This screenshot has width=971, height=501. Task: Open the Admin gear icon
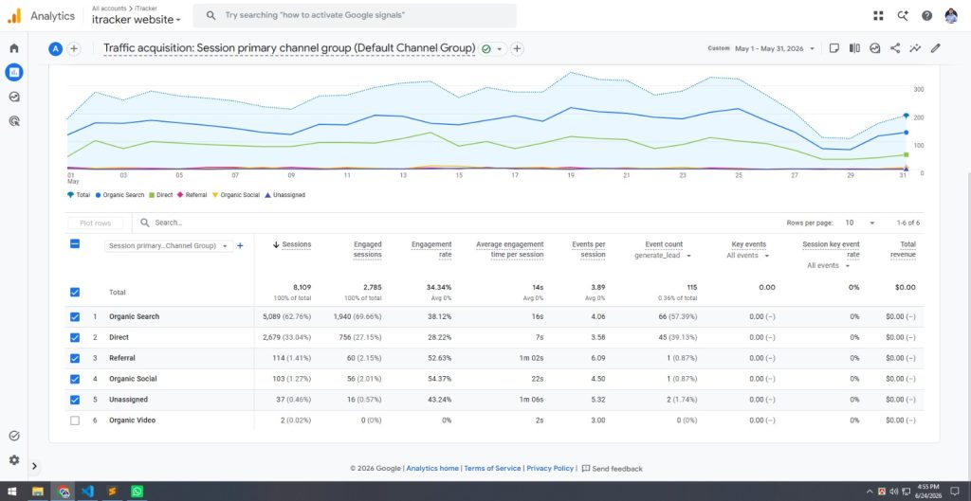(x=14, y=460)
